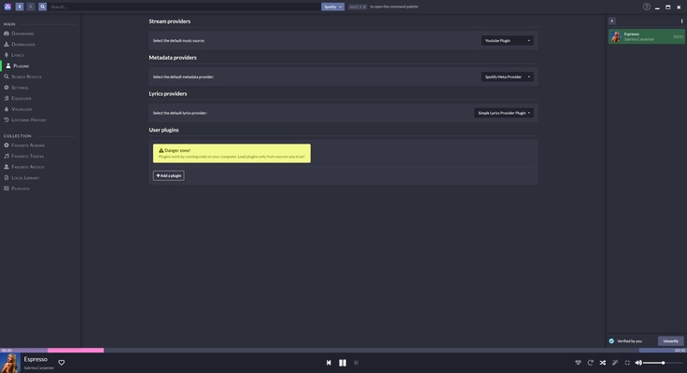Click the elapsed time 00:30 label
This screenshot has height=373, width=687.
coord(7,351)
